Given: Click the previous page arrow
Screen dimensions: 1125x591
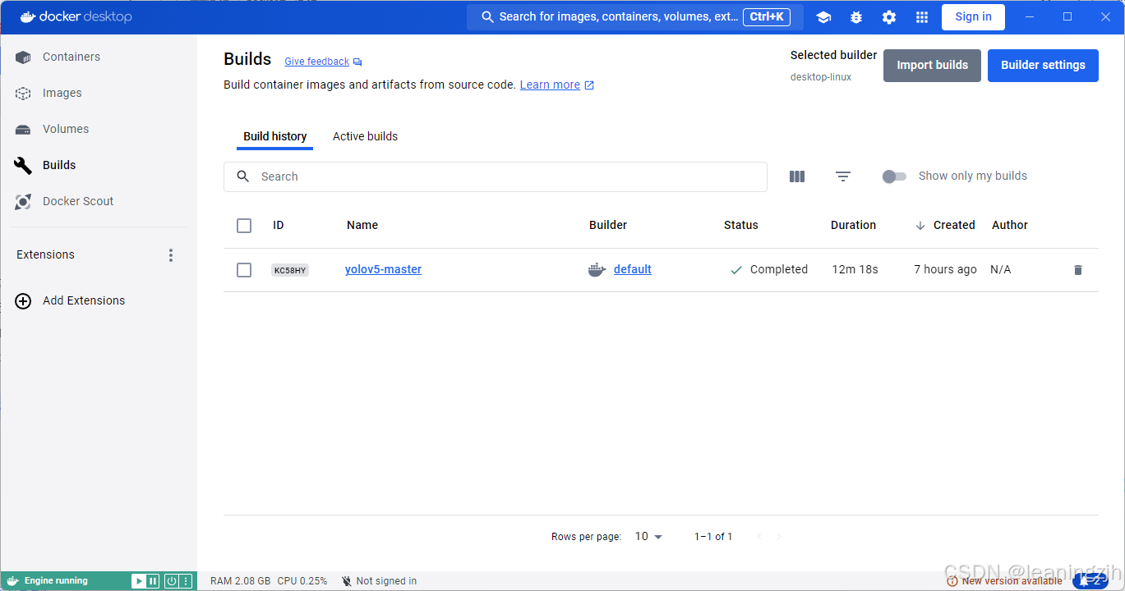Looking at the screenshot, I should coord(758,537).
